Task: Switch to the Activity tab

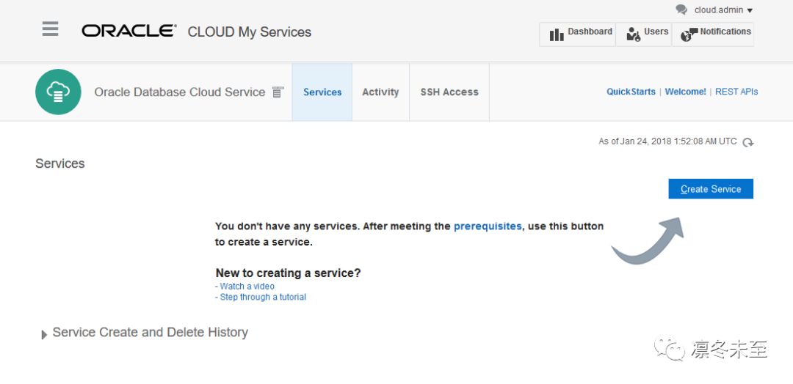Action: 380,92
